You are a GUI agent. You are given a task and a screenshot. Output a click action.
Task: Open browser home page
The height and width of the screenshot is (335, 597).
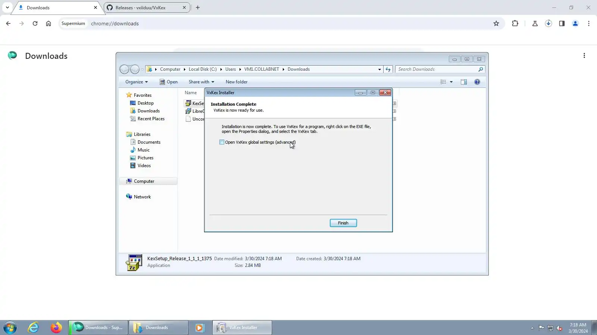click(49, 23)
